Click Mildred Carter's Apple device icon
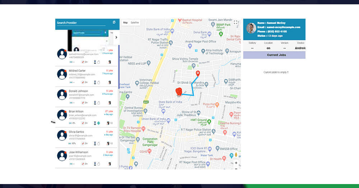The width and height of the screenshot is (359, 188). [99, 82]
